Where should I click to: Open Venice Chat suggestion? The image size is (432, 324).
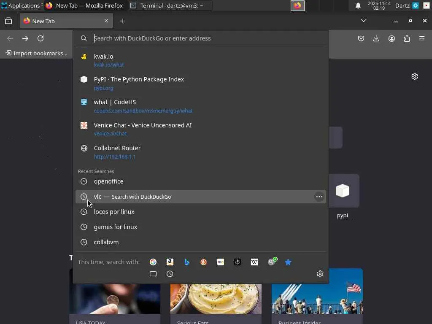tap(200, 129)
